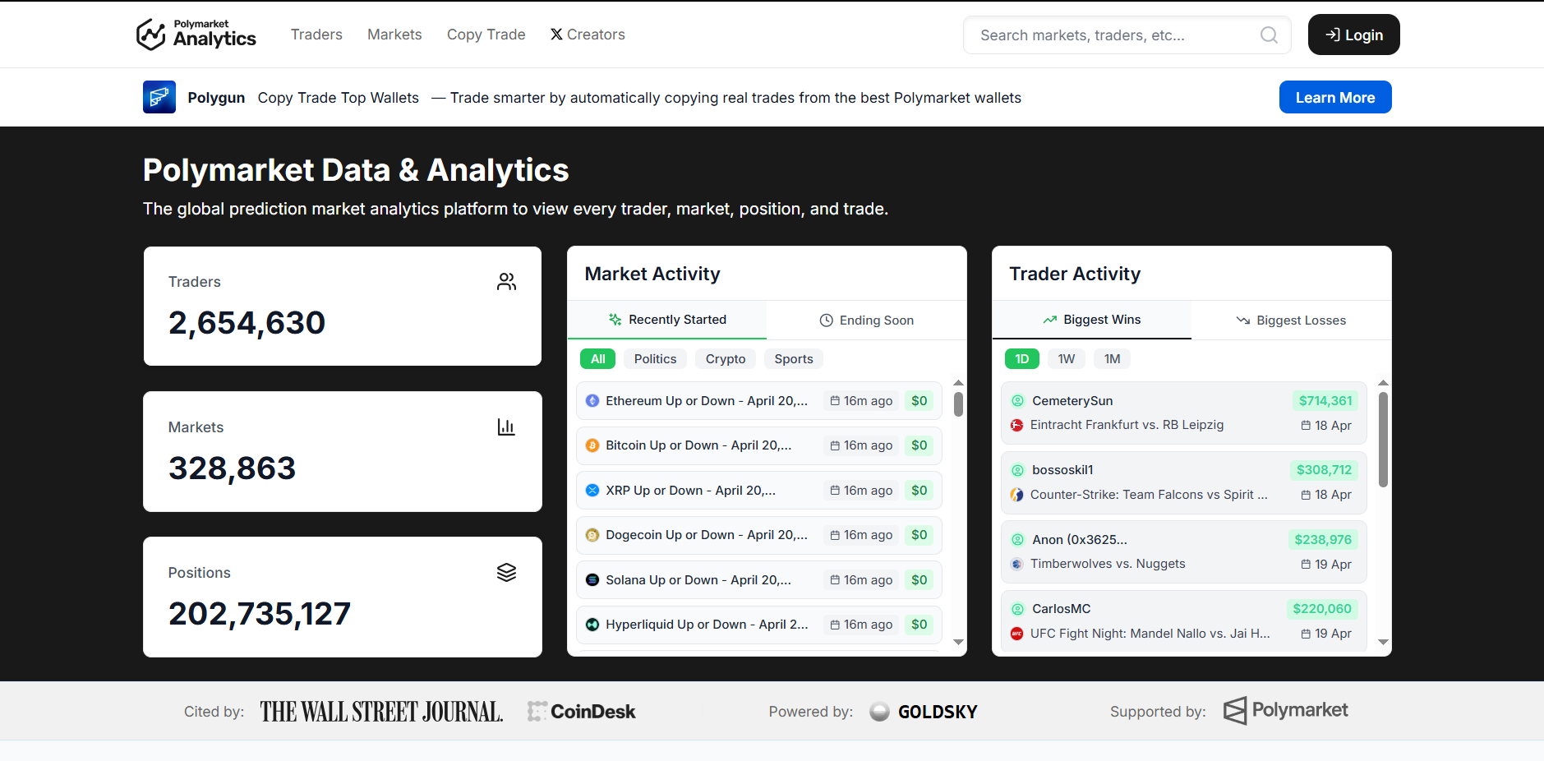
Task: Click the Eintracht Frankfurt market icon
Action: 1017,425
